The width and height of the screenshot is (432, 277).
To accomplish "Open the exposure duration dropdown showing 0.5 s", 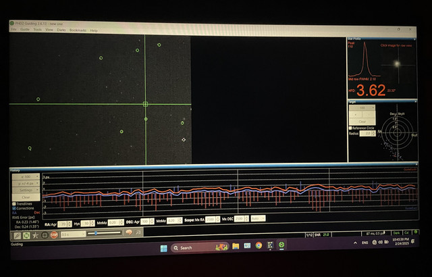I will click(x=74, y=234).
